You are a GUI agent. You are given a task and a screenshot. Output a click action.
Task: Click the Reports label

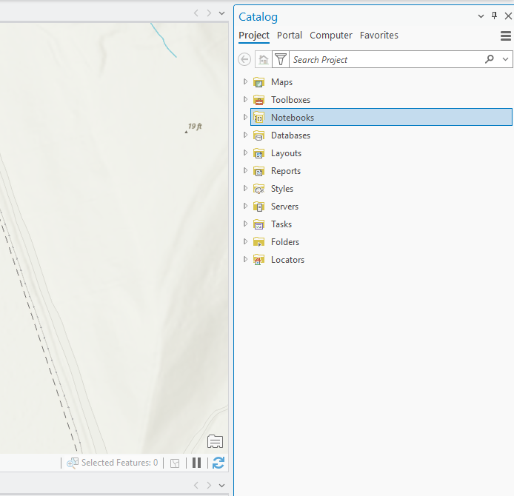(x=286, y=171)
